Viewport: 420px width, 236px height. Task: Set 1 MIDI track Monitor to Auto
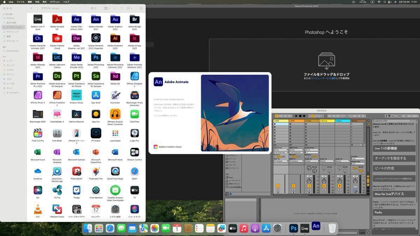pos(279,157)
